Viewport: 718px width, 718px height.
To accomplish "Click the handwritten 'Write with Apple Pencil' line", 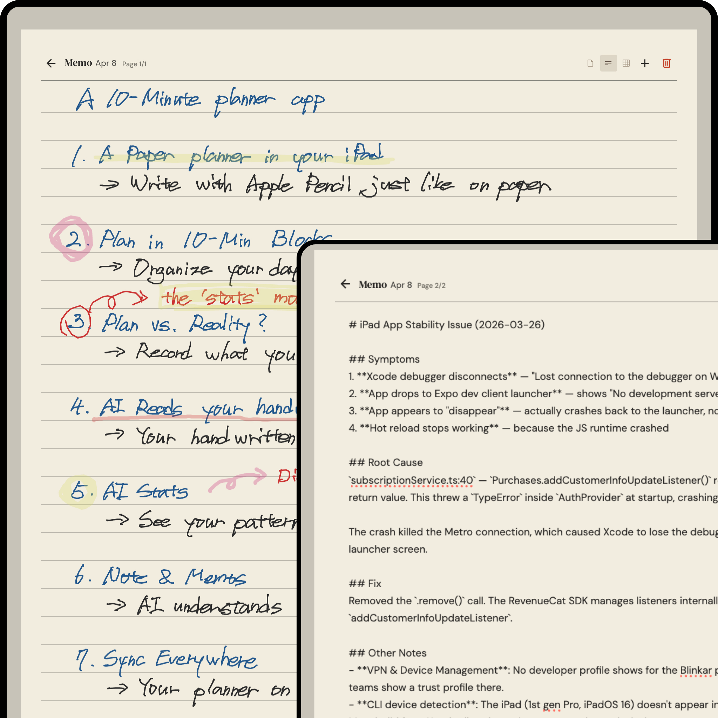I will [x=326, y=186].
